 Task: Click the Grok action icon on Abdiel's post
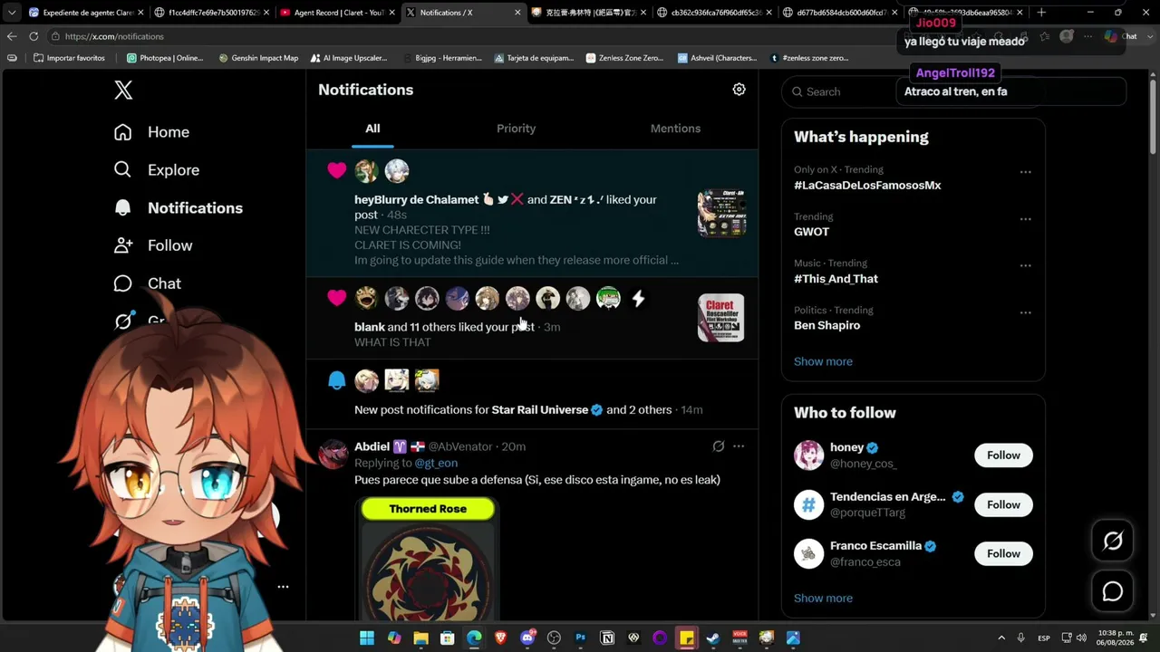tap(718, 446)
